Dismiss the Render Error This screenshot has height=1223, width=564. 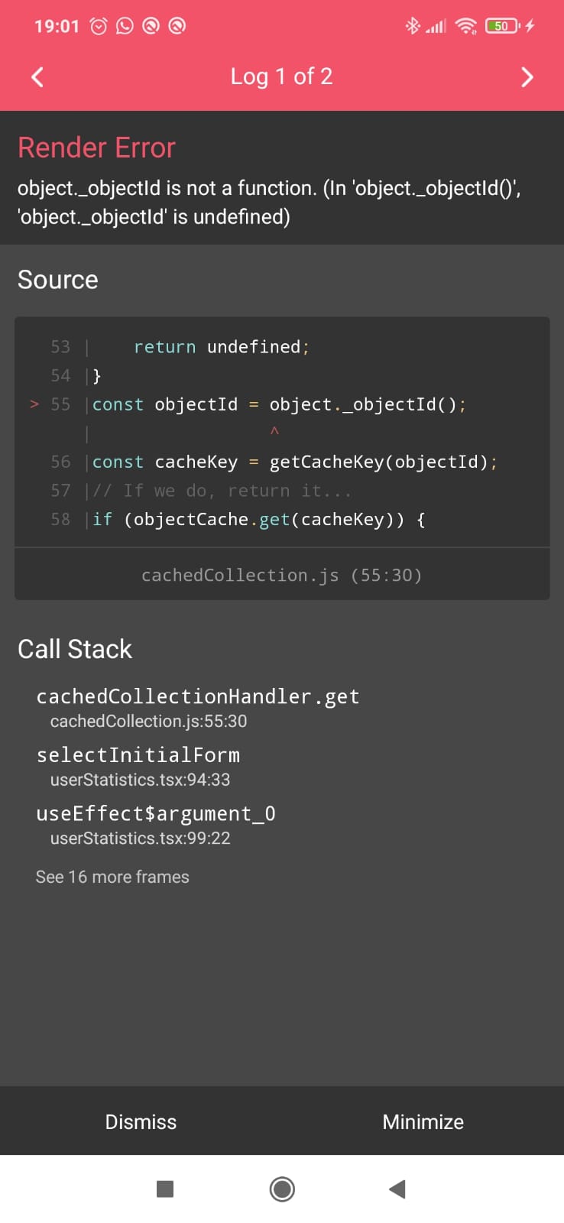coord(141,1121)
